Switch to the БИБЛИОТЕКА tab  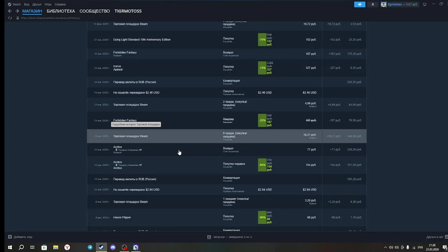(61, 11)
